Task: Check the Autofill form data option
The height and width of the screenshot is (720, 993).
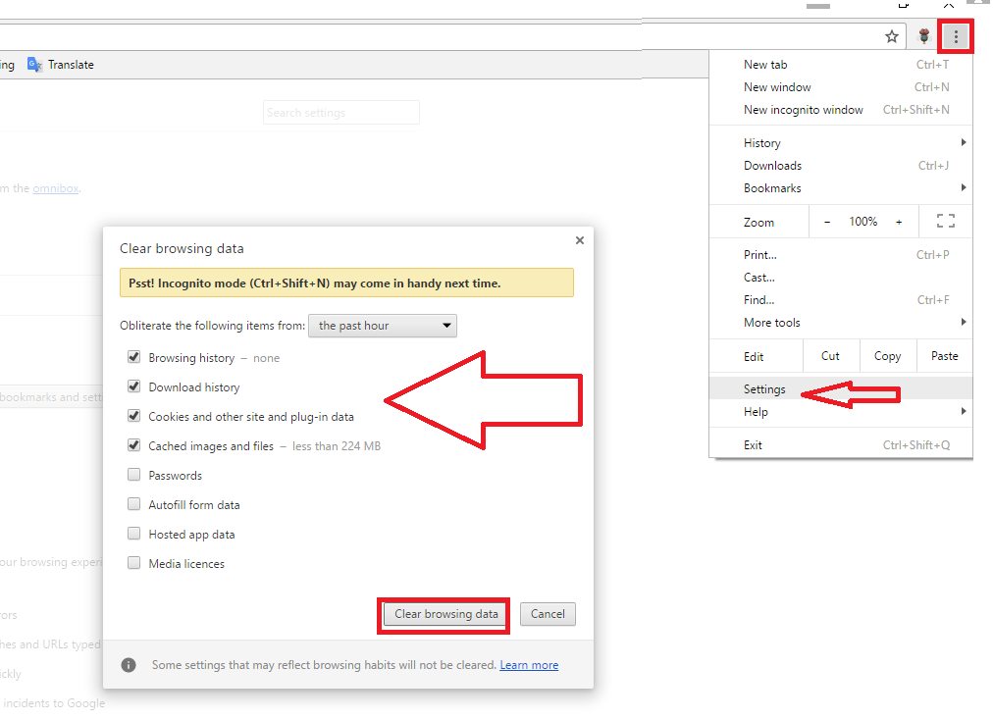Action: point(133,503)
